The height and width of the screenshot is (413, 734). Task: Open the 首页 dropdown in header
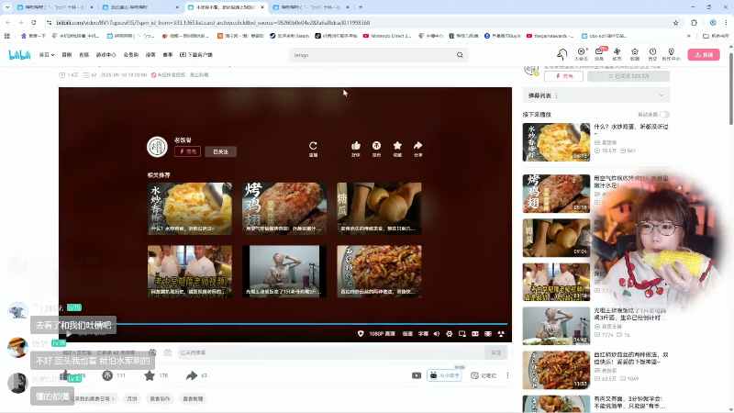(x=47, y=55)
